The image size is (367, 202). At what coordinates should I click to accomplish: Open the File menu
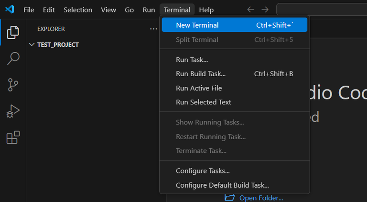(x=29, y=10)
